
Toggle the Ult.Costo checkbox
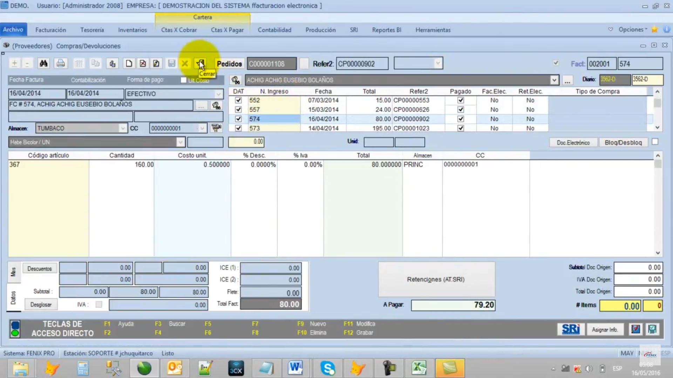point(183,80)
